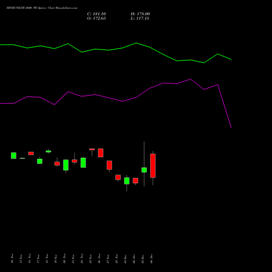
Task: Select the 25 Nov date label
Action: (x=90, y=259)
